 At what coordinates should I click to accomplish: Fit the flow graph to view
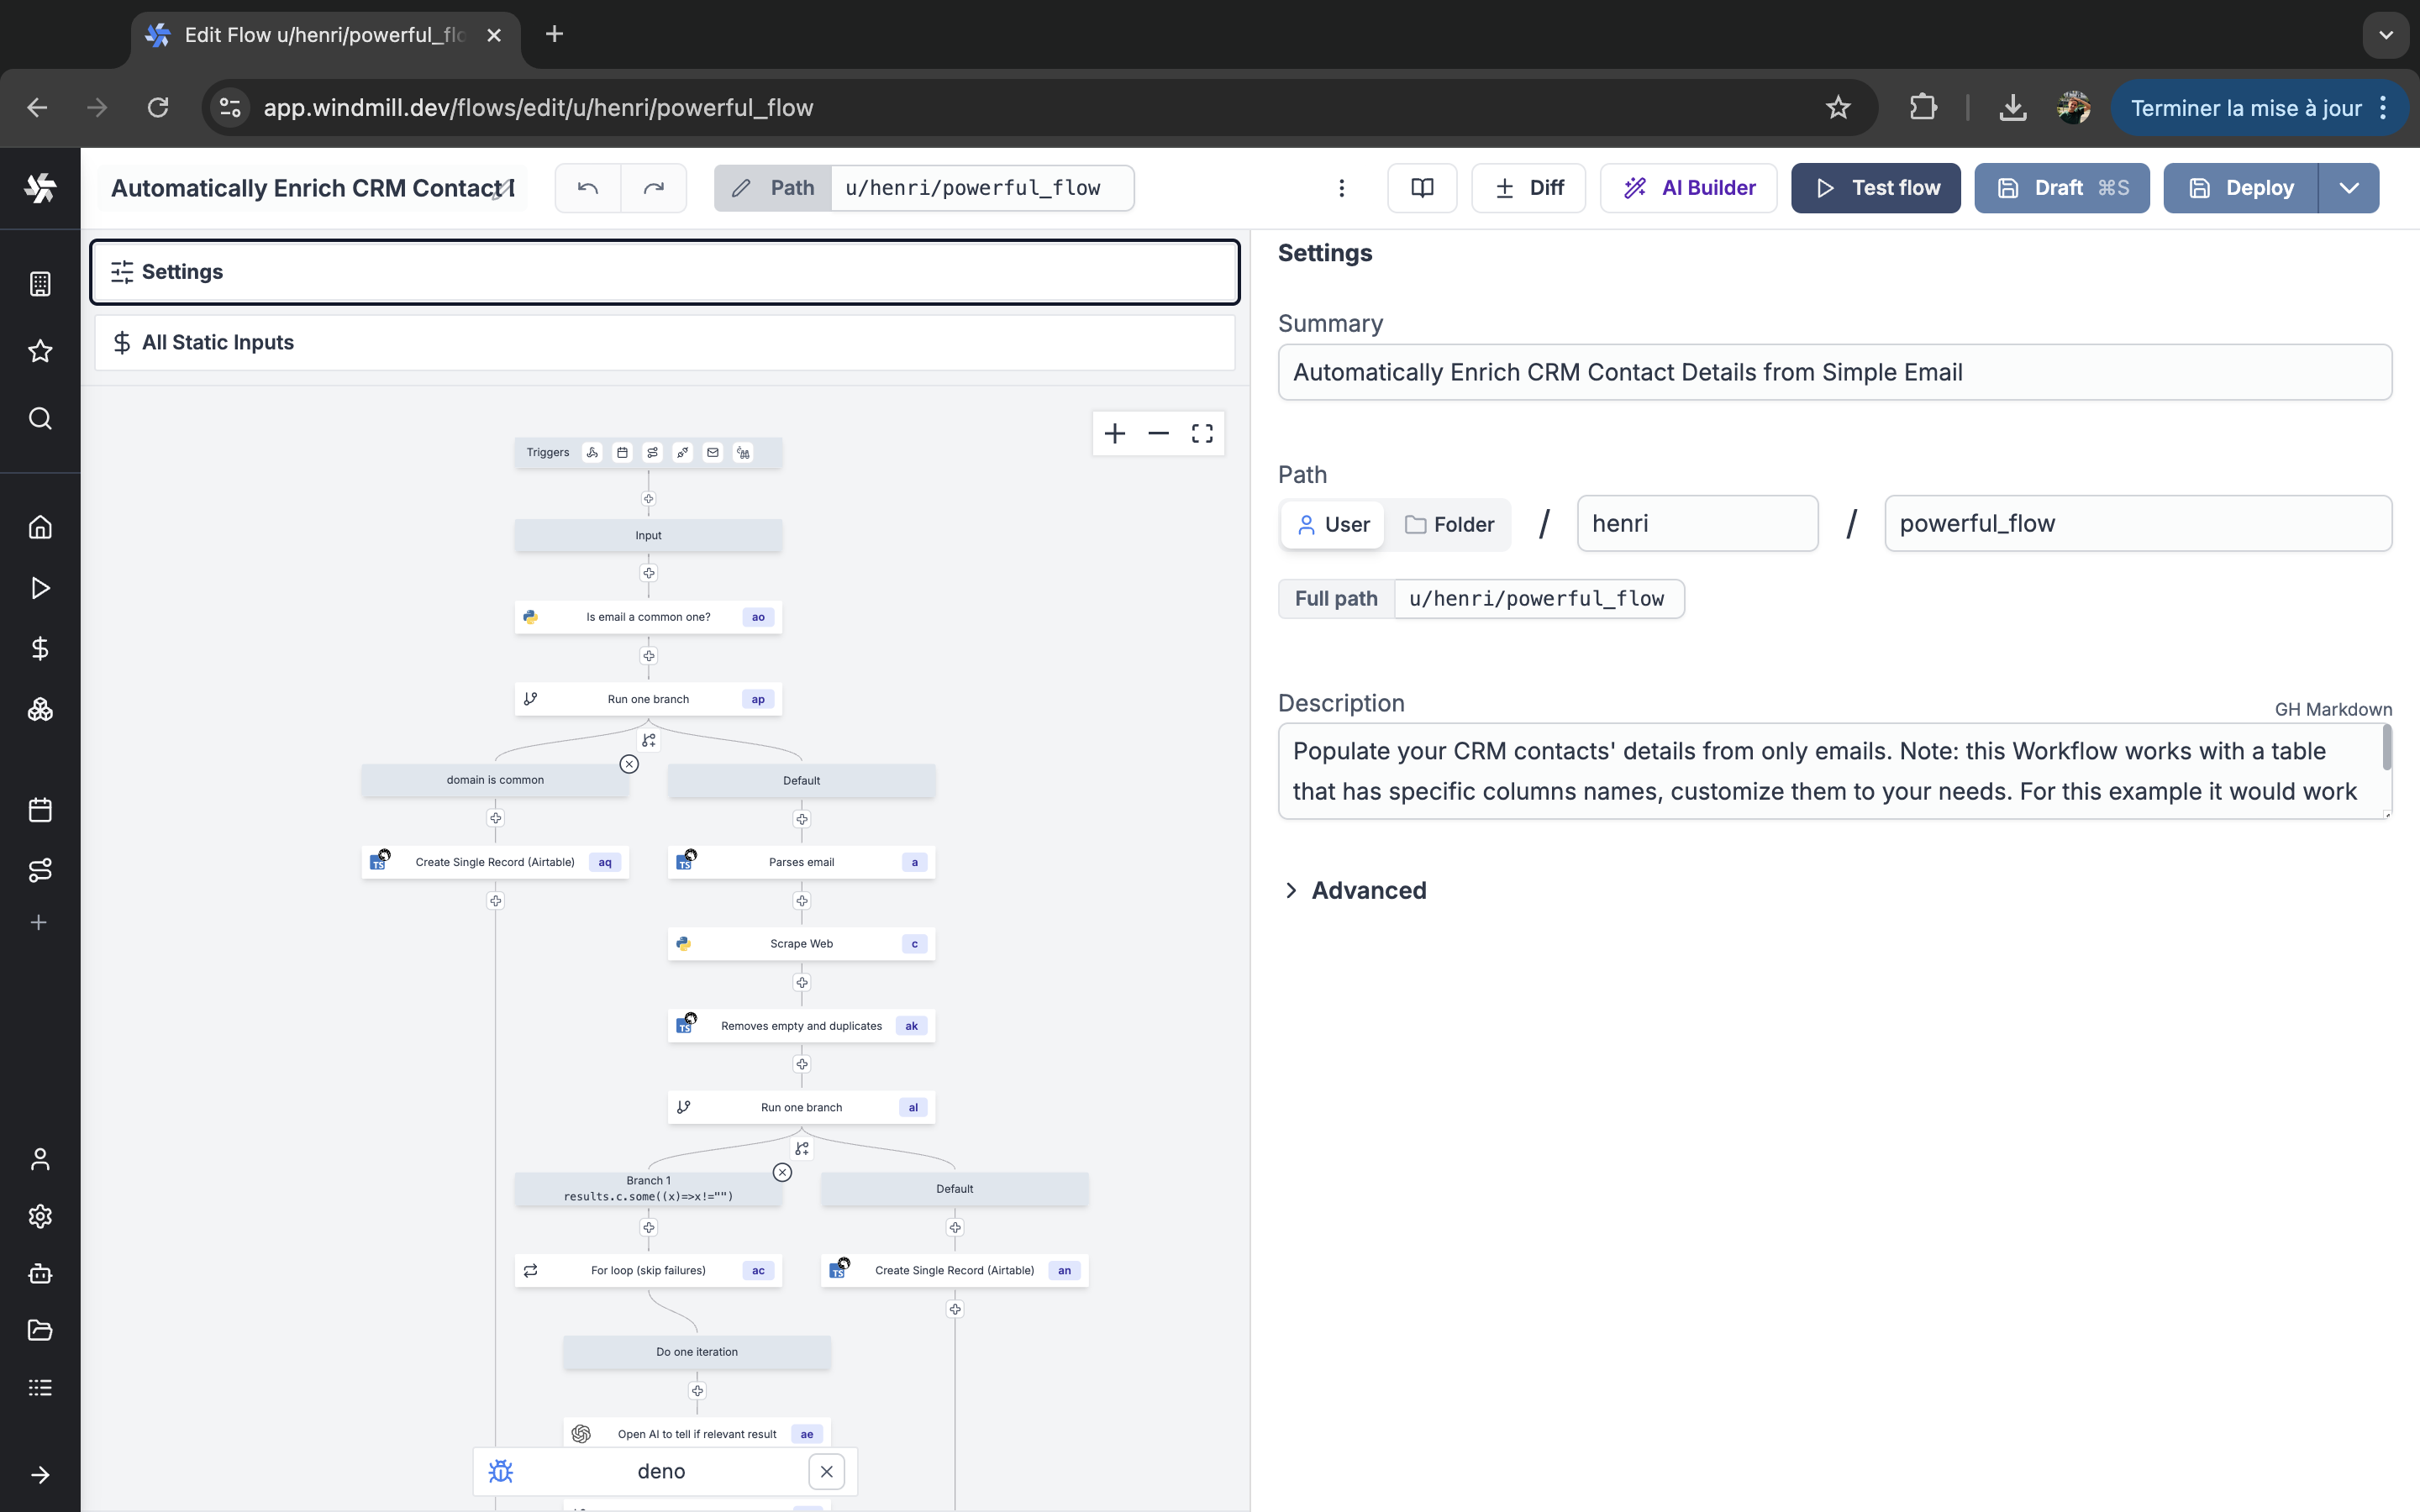(x=1202, y=433)
